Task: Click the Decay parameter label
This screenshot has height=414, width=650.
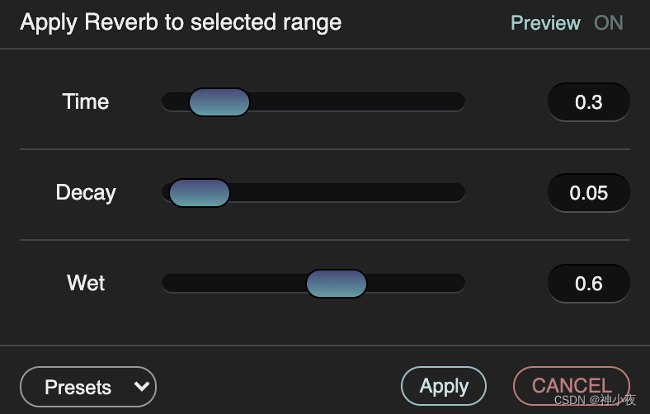Action: coord(86,193)
